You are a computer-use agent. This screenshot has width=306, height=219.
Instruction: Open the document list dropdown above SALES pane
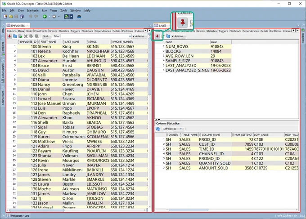pos(298,26)
